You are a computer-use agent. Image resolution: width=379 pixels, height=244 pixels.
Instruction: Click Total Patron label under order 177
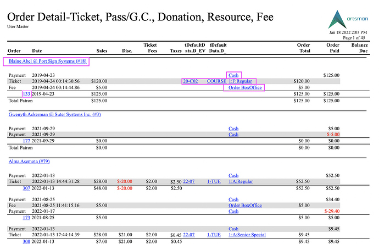[x=20, y=148]
